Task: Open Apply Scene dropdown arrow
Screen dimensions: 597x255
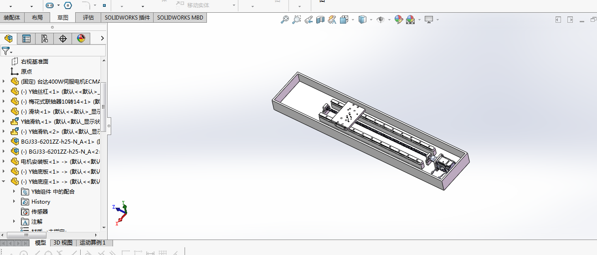Action: [420, 20]
